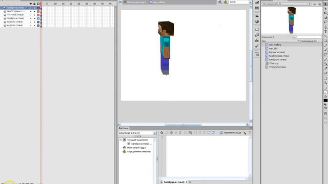Pin the current library icon

[315, 4]
